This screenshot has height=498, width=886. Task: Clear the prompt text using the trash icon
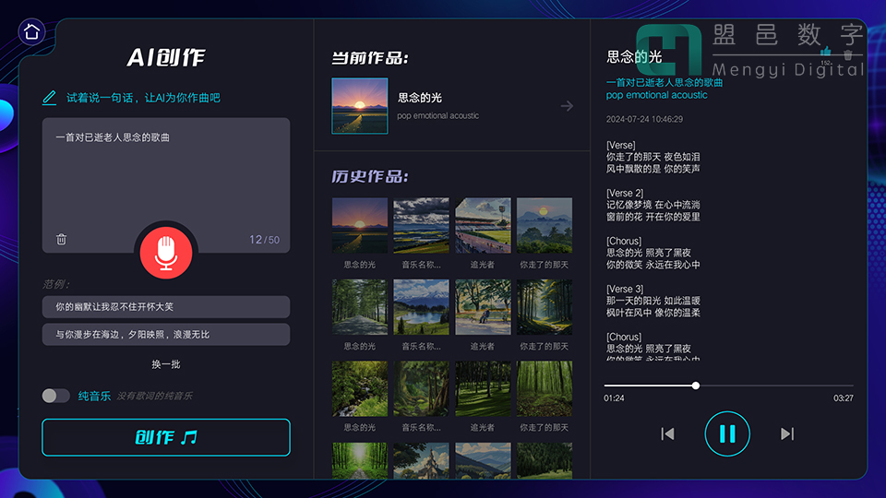[61, 240]
